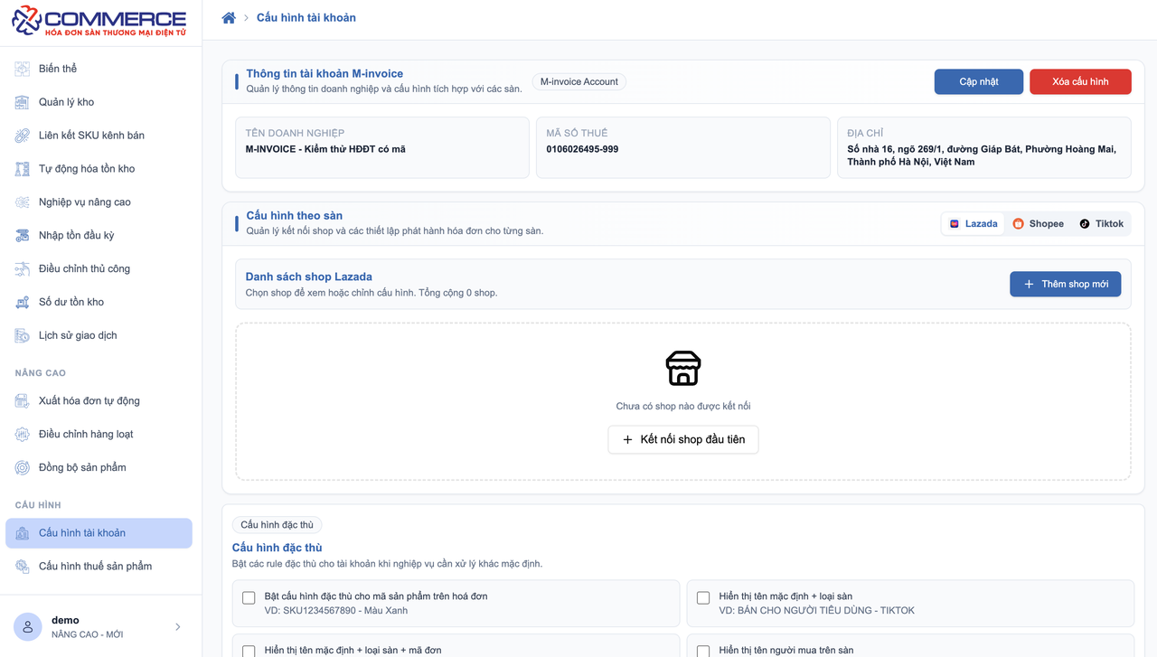
Task: Click 'Chưa có shop nào được kết nối' text
Action: pos(683,407)
